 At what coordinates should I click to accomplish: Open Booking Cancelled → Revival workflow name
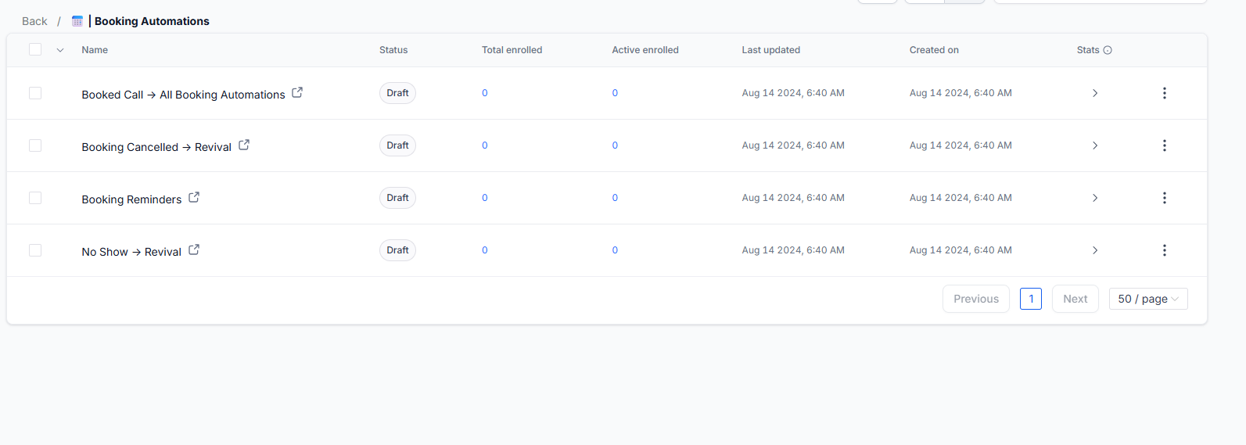tap(156, 147)
